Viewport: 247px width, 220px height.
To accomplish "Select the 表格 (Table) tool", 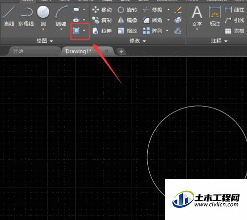I will tap(234, 31).
